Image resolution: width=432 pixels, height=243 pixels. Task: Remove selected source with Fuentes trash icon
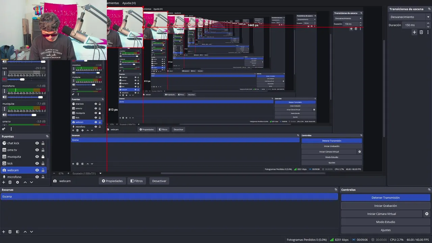10,182
